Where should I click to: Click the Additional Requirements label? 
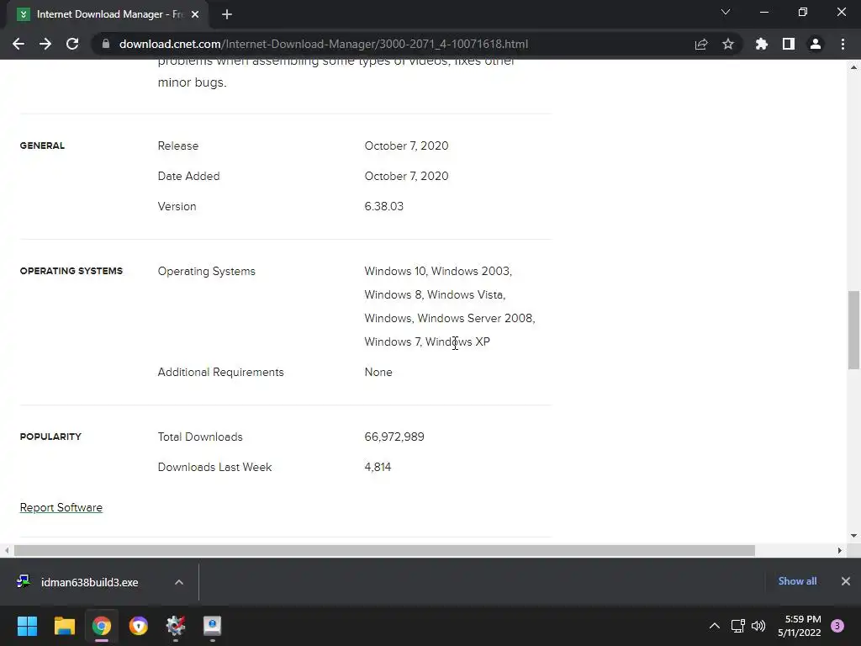pos(221,373)
